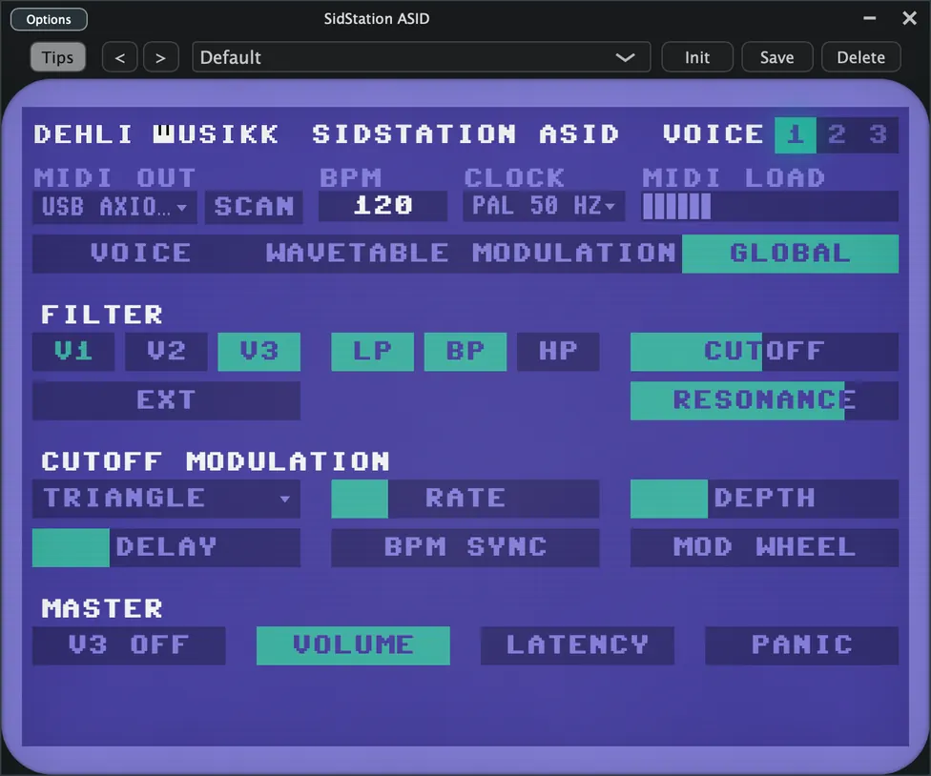Image resolution: width=931 pixels, height=776 pixels.
Task: Click the Init button
Action: click(697, 57)
